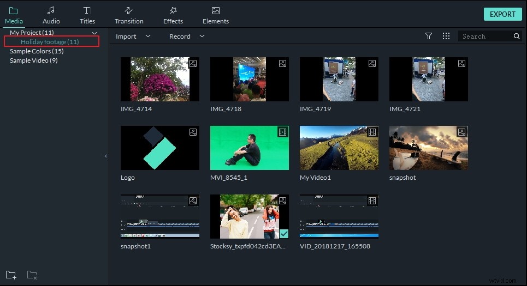This screenshot has height=286, width=527.
Task: Click the search magnifier icon
Action: tap(517, 36)
